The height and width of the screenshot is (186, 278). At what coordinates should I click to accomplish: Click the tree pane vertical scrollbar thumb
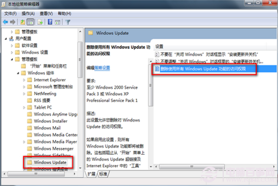[80, 59]
